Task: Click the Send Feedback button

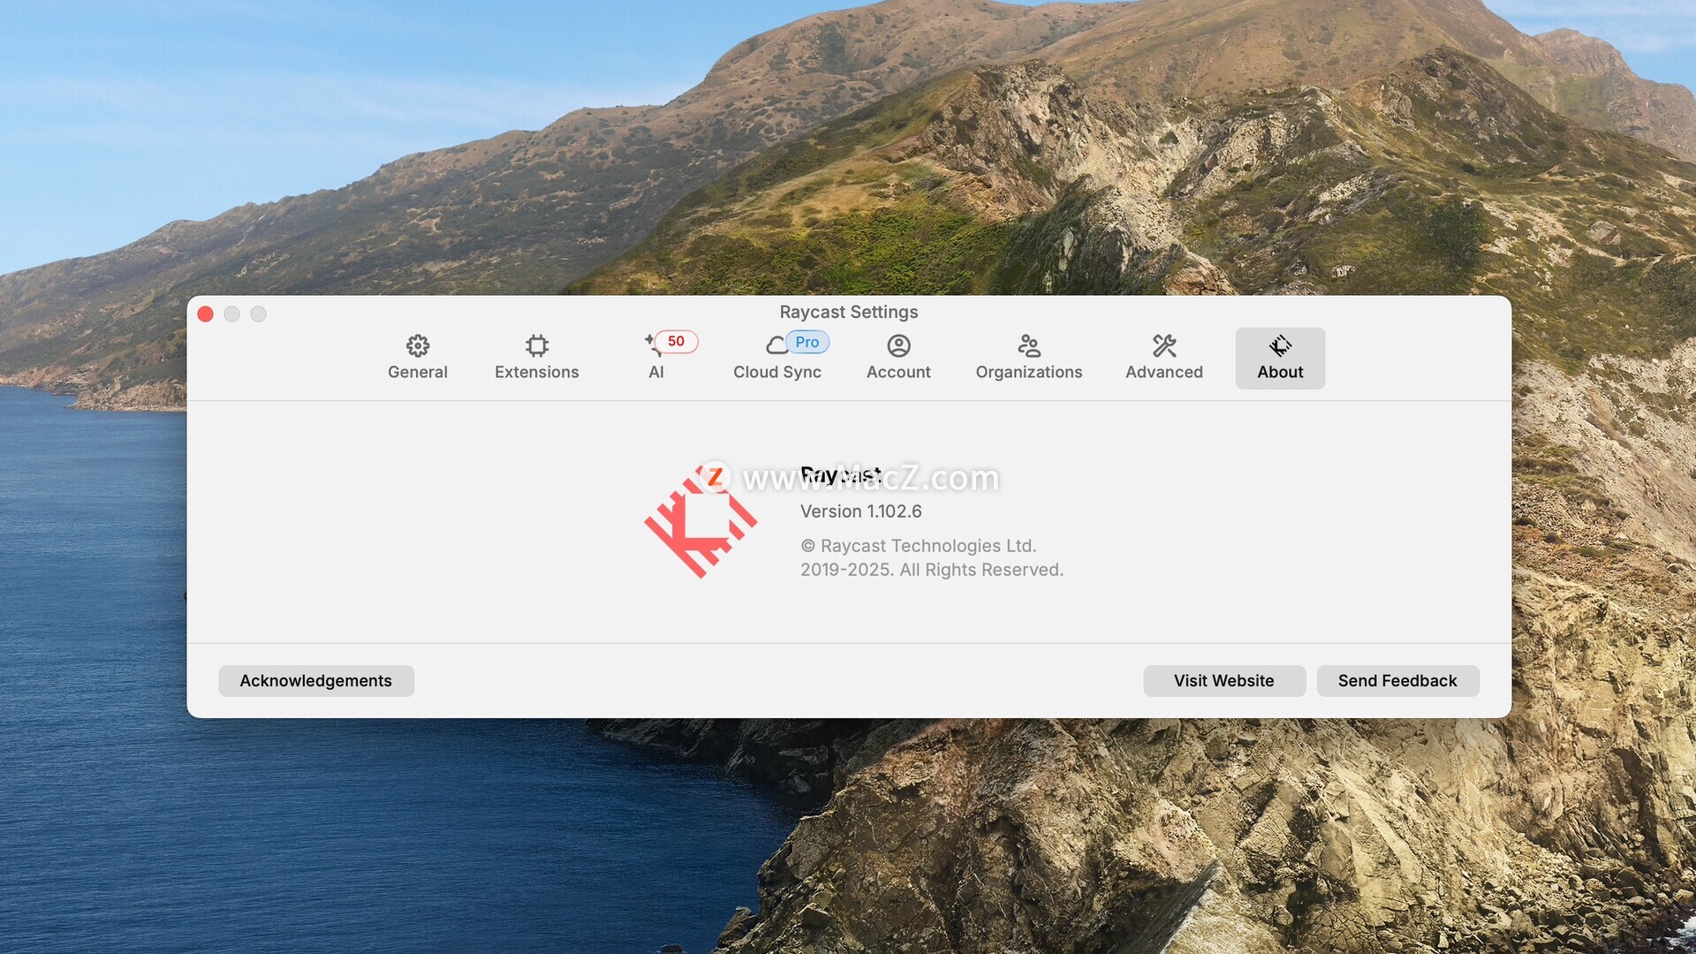Action: tap(1397, 681)
